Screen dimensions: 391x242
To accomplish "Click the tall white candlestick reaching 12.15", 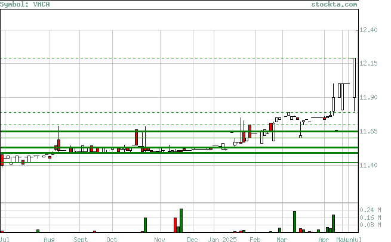I will (x=354, y=77).
